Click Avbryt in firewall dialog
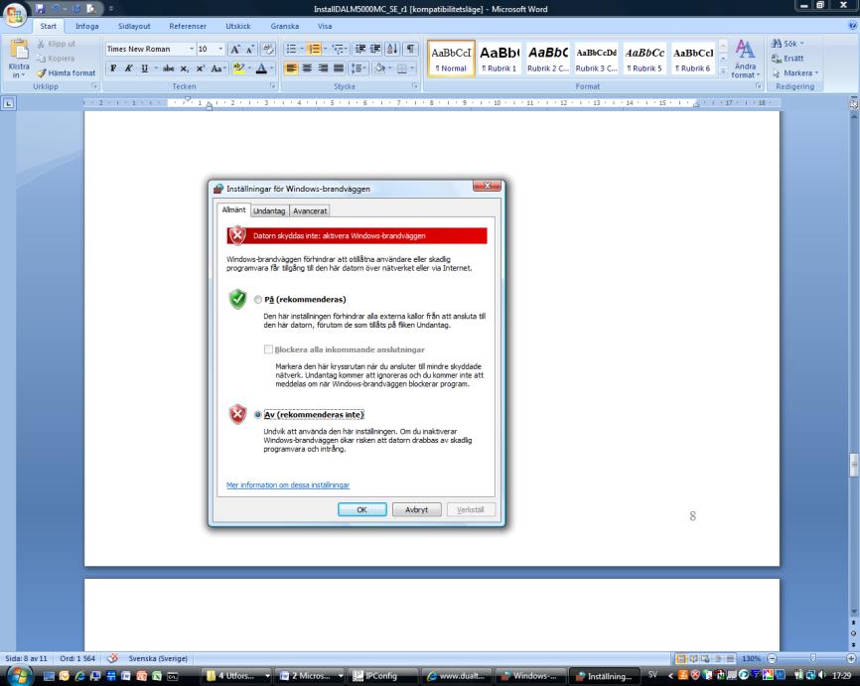This screenshot has height=686, width=860. point(416,509)
